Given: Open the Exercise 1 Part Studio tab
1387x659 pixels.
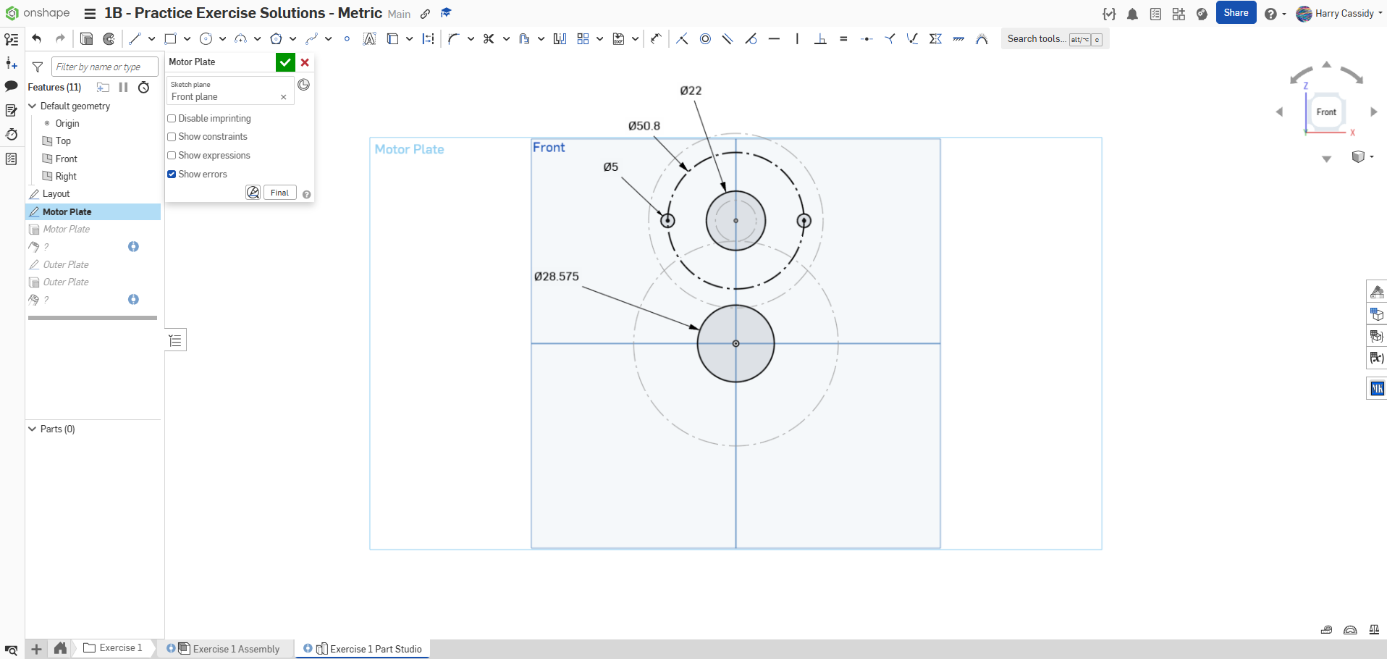Looking at the screenshot, I should point(375,649).
